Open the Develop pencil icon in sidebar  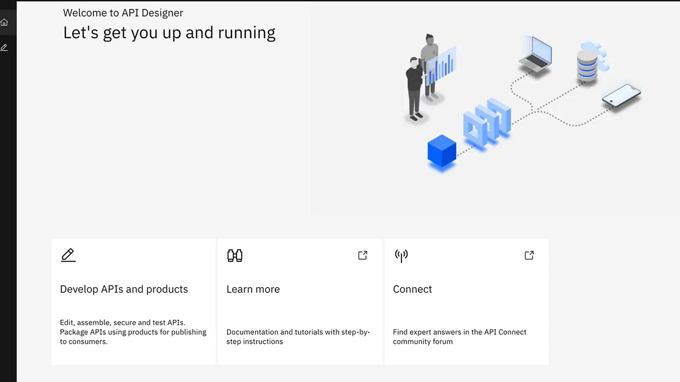point(4,48)
